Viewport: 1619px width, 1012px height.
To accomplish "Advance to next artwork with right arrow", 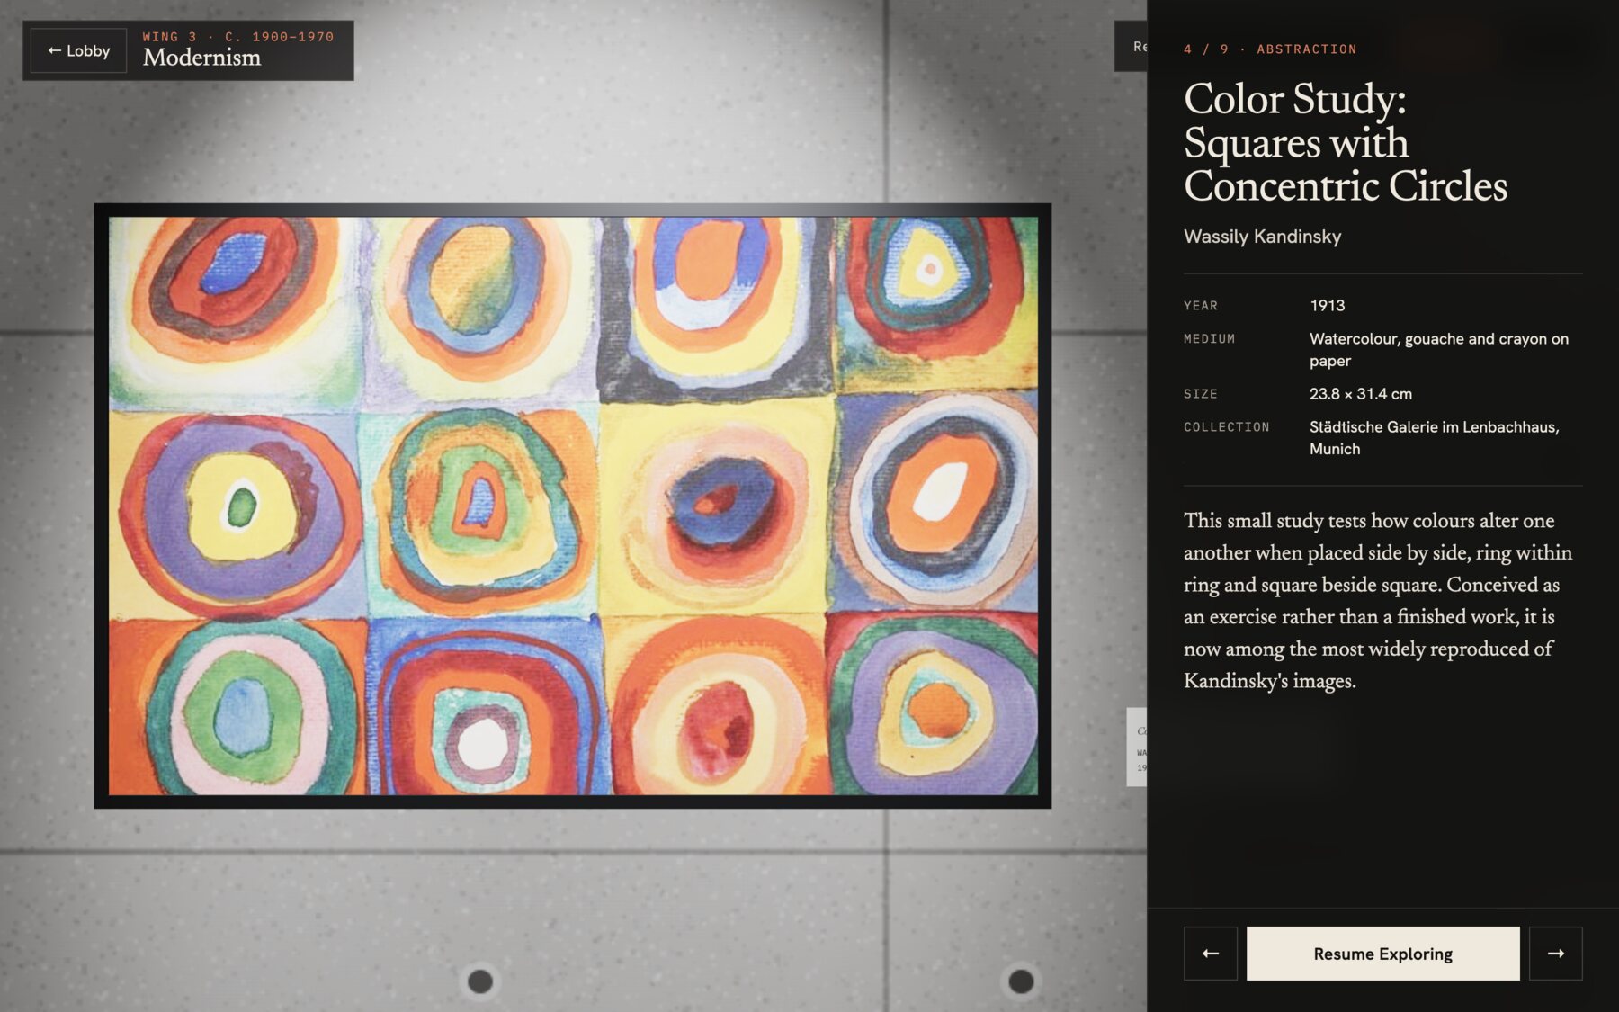I will pos(1555,954).
